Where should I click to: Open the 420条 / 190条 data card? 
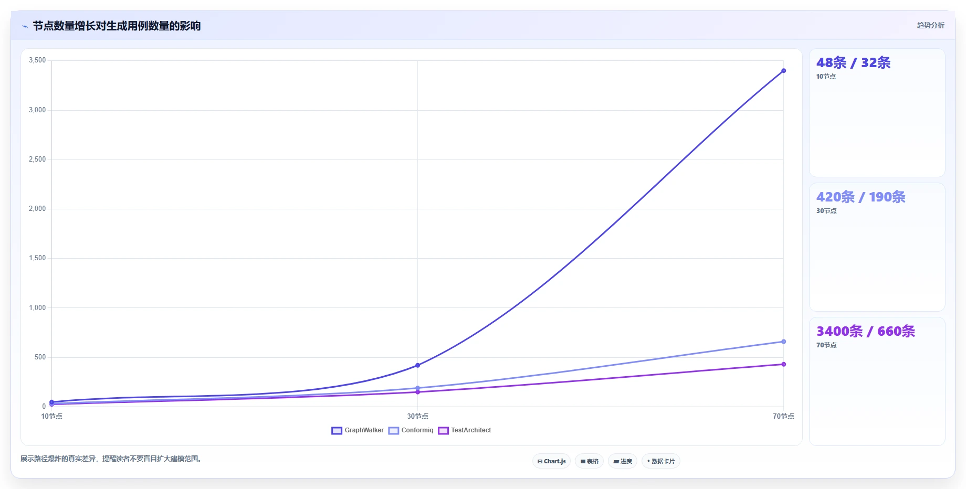click(877, 247)
